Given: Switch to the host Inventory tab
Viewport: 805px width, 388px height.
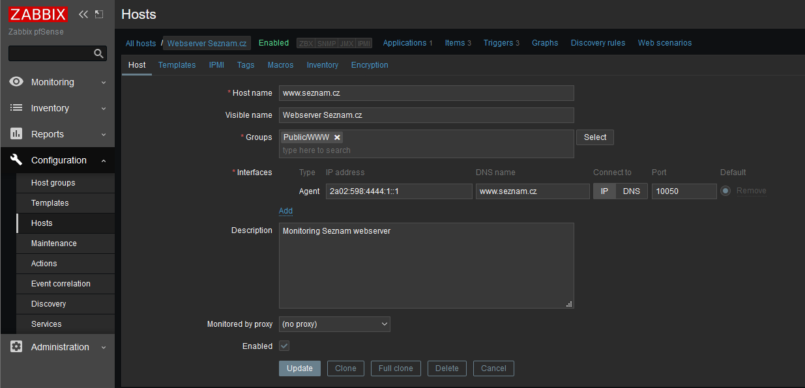Looking at the screenshot, I should click(x=322, y=65).
